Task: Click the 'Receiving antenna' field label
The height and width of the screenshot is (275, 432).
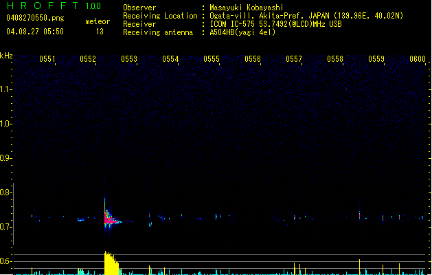Action: coord(158,32)
